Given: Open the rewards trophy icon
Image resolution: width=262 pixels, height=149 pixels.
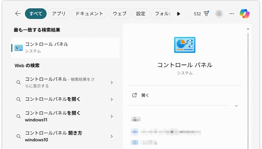Looking at the screenshot, I should (206, 14).
